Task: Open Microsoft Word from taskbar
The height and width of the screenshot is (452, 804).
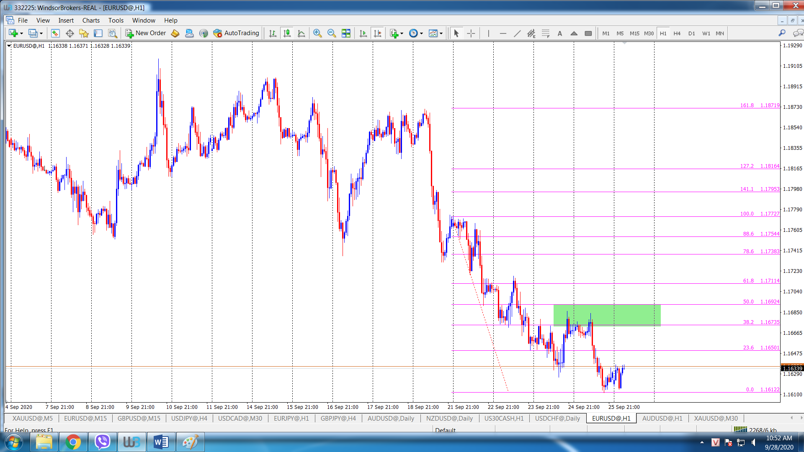Action: (161, 442)
